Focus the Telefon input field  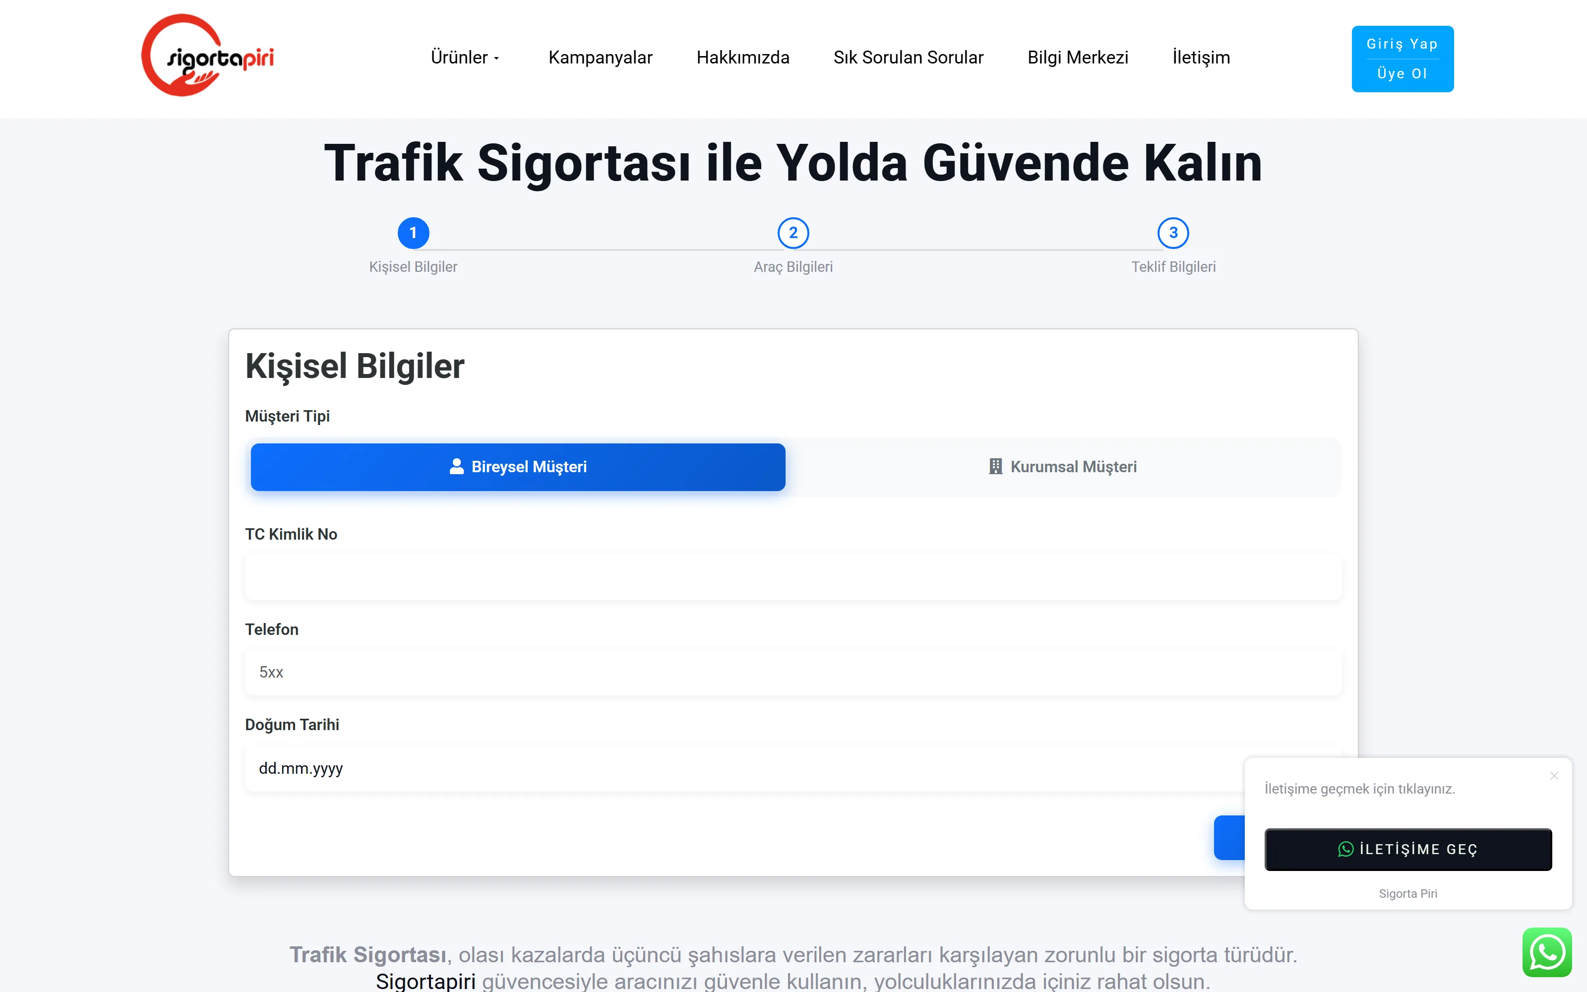[x=793, y=672]
